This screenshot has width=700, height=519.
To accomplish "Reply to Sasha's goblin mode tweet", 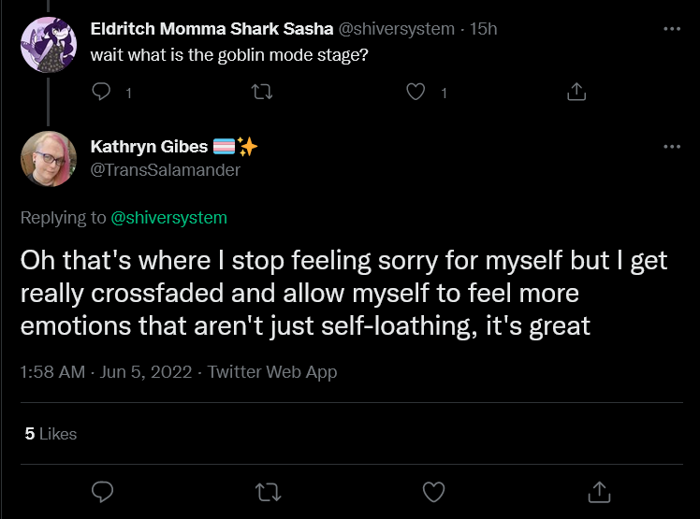I will (101, 92).
